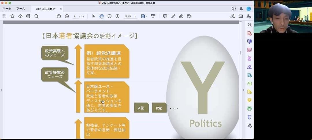Choose the Selection arrow tool

tap(94, 16)
